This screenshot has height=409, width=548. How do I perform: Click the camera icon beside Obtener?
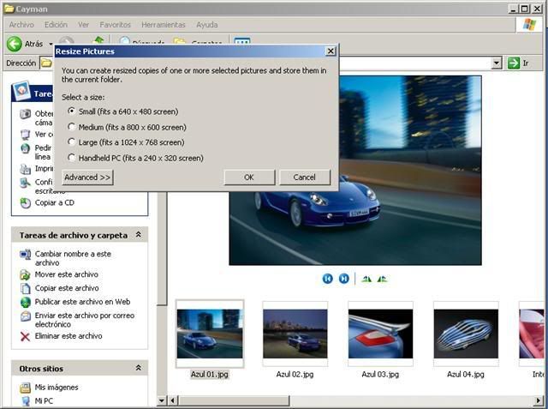[25, 114]
